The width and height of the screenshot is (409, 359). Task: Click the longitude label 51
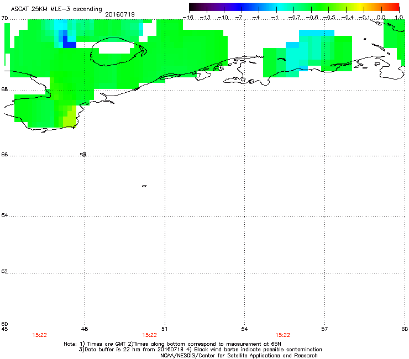coord(164,329)
